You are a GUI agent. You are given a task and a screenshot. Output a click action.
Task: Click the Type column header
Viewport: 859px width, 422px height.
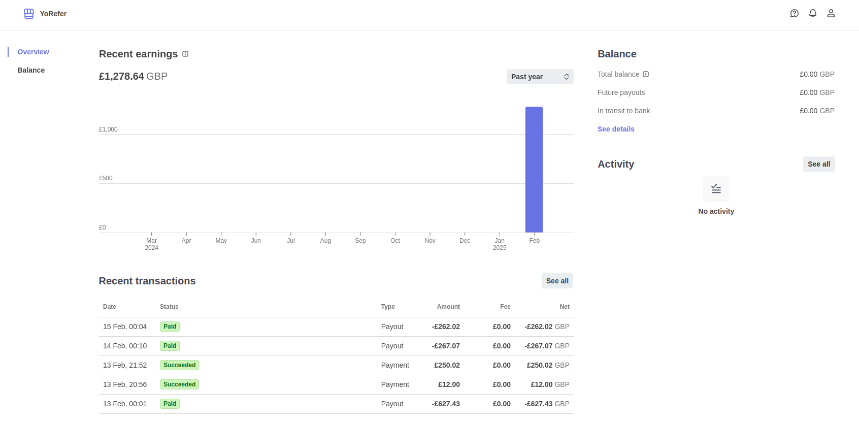388,307
